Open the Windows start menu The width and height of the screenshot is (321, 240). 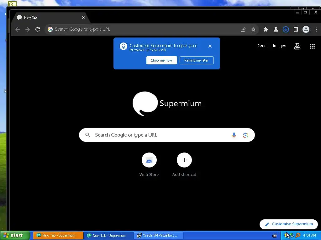pos(15,236)
